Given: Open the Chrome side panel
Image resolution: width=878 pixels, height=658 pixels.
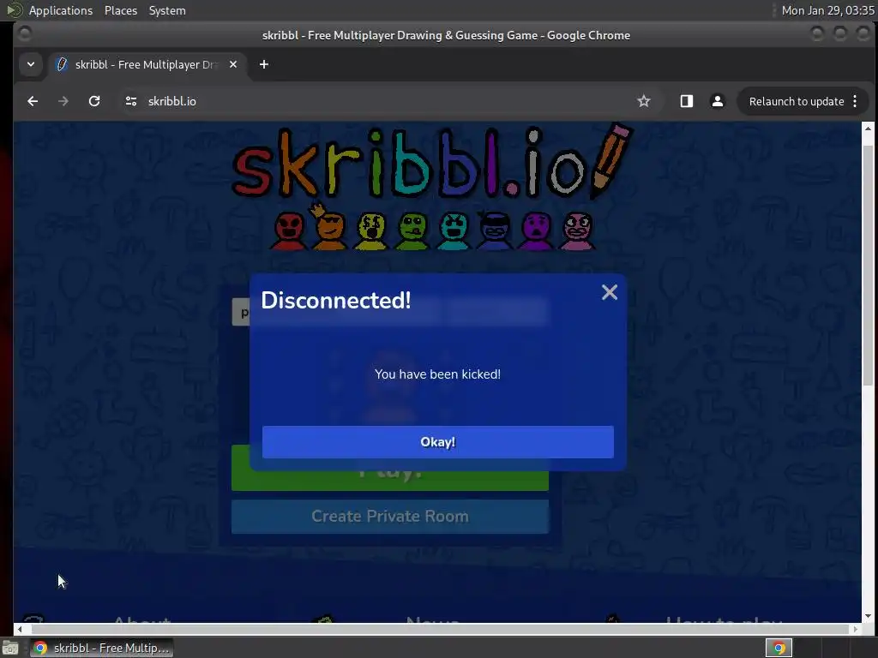Looking at the screenshot, I should [687, 101].
